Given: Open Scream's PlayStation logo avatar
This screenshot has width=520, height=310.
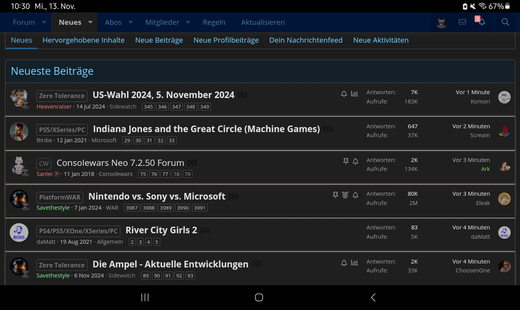Looking at the screenshot, I should (x=504, y=131).
